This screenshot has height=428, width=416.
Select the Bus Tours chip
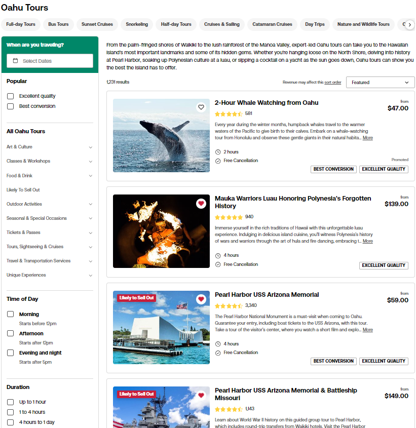tap(58, 24)
